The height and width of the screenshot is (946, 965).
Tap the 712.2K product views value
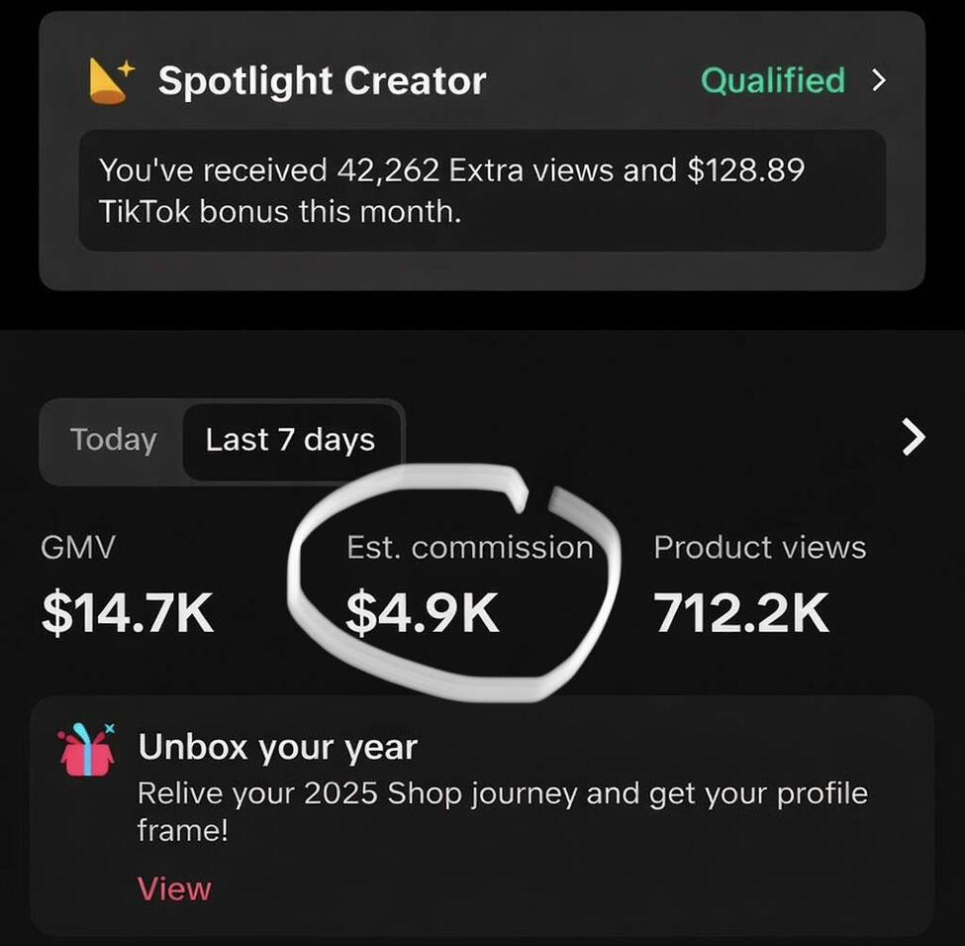click(x=740, y=613)
